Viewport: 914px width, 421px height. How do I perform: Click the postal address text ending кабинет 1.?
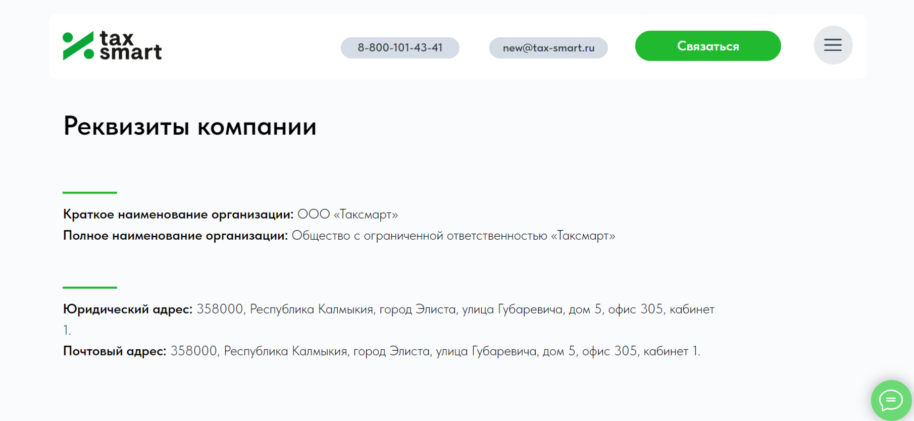(435, 351)
